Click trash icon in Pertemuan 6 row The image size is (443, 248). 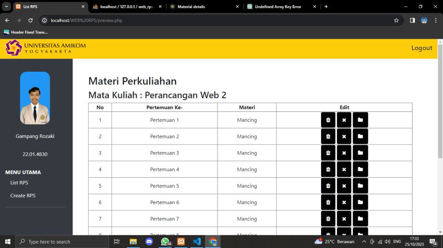(x=328, y=202)
